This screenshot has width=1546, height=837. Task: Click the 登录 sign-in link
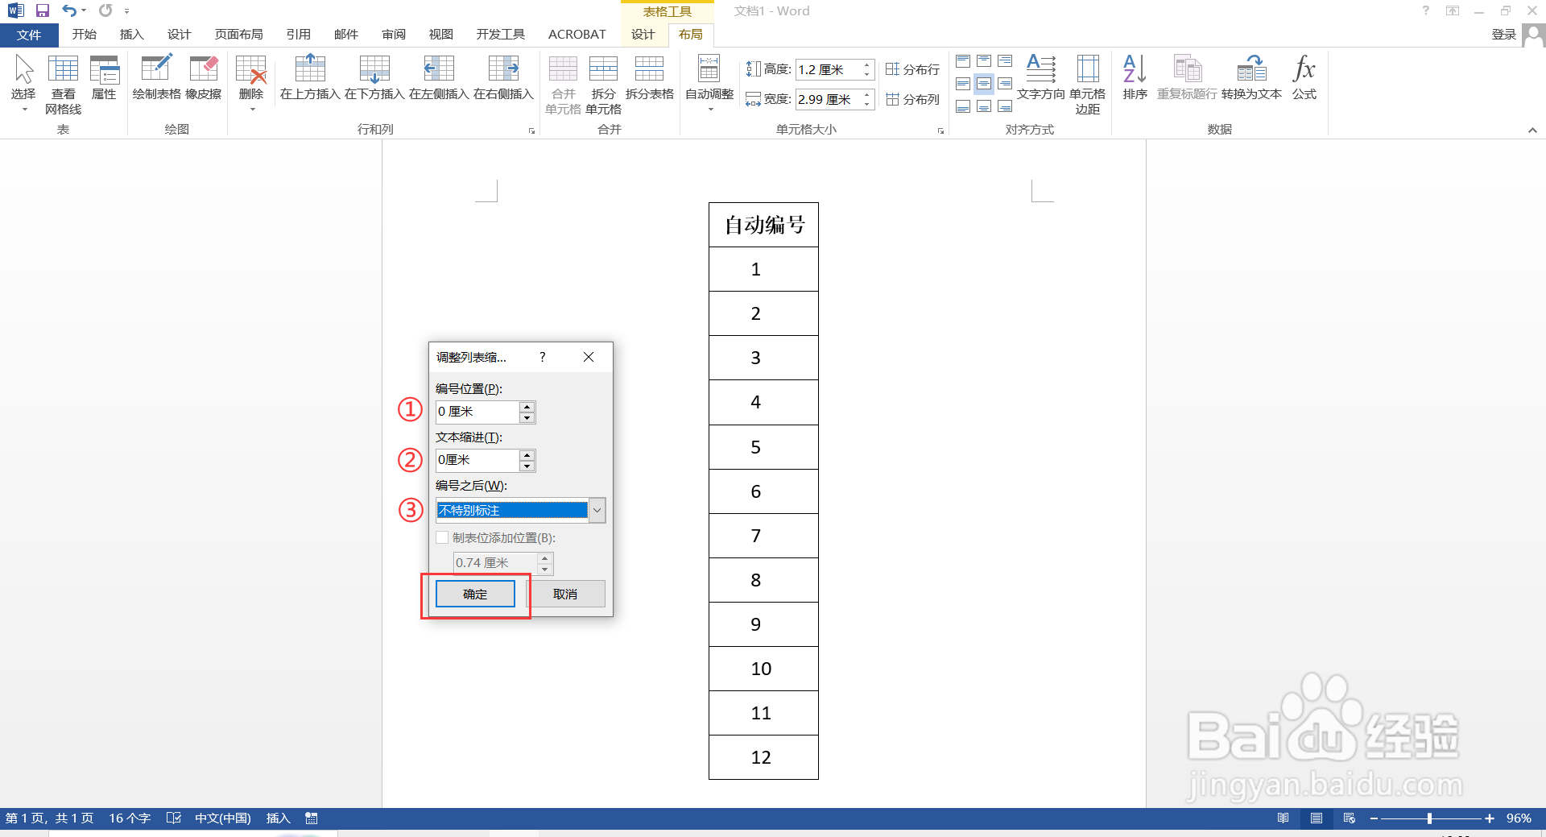(1505, 34)
